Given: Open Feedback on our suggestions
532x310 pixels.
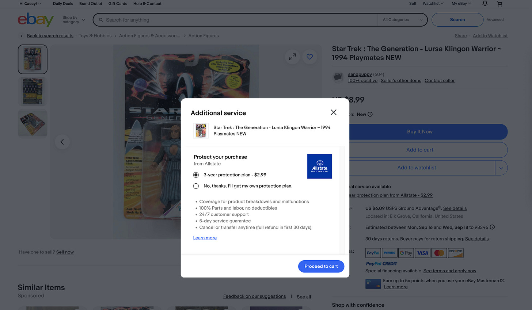Looking at the screenshot, I should tap(254, 296).
